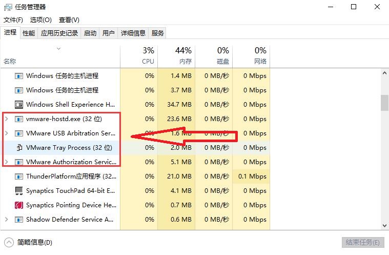Select the VMware Tray Process (32 位) row

(135, 148)
